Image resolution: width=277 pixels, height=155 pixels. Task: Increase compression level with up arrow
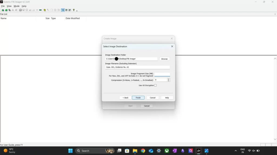[169, 79]
